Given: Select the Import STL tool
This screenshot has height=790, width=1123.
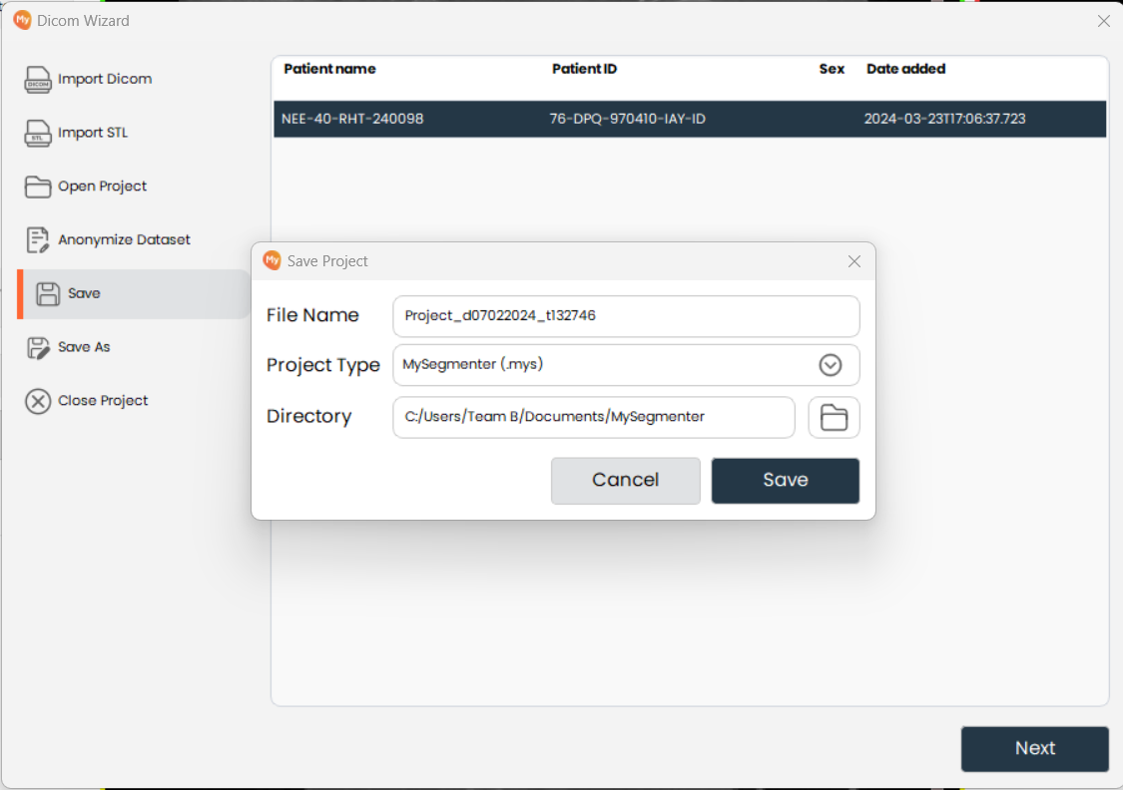Looking at the screenshot, I should [x=90, y=133].
